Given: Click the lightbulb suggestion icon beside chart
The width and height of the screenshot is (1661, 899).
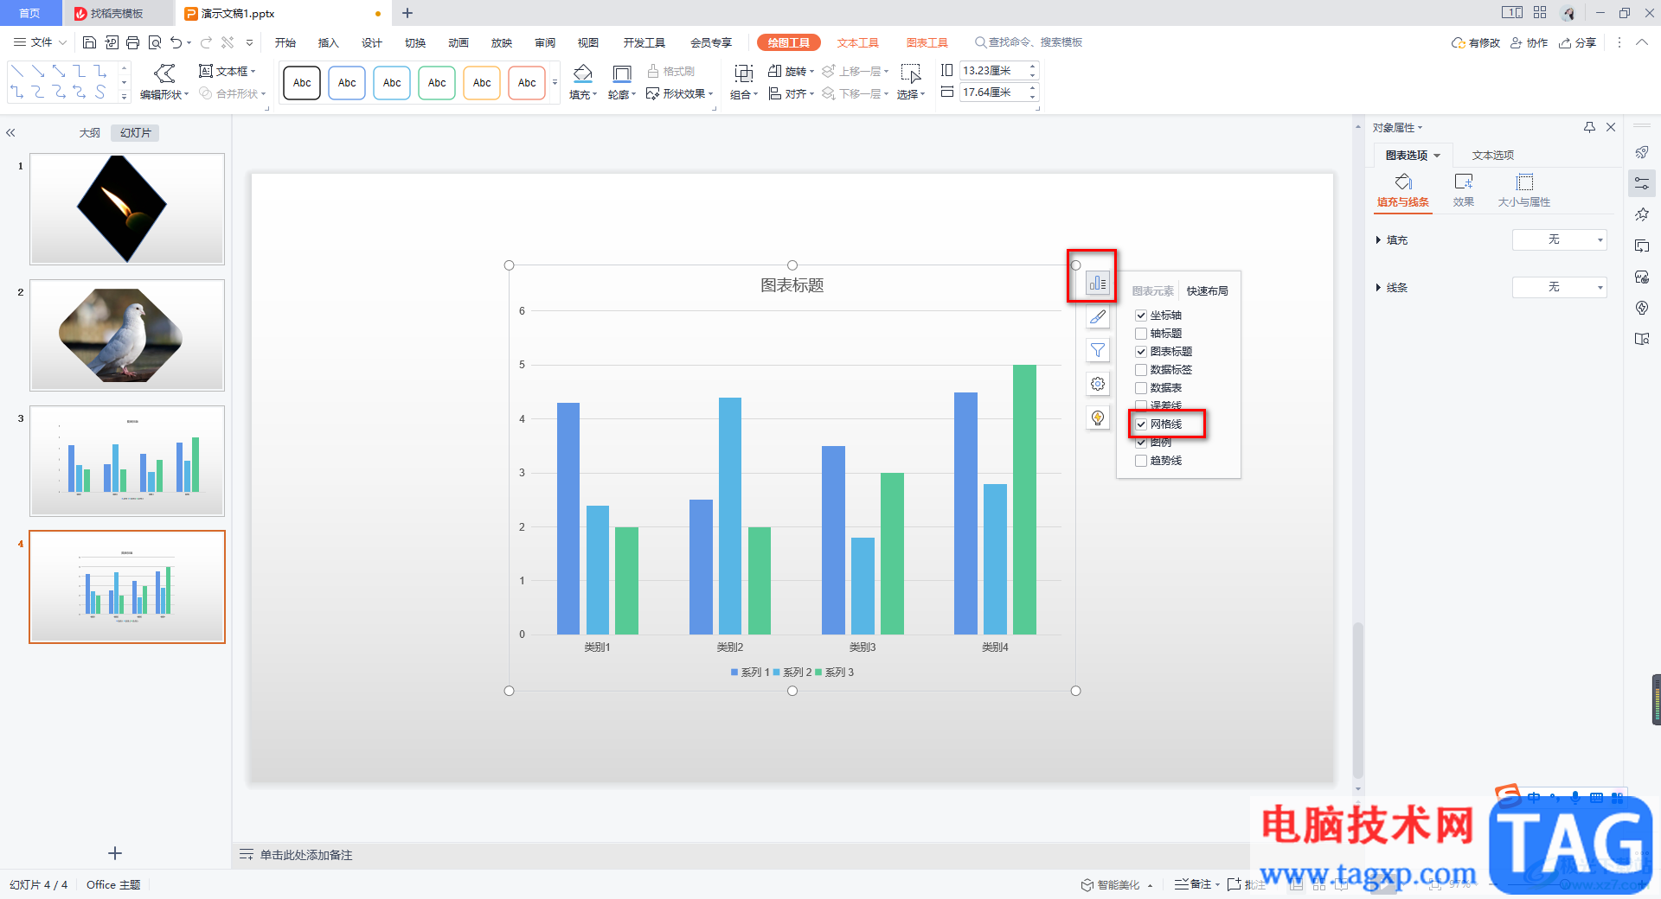Looking at the screenshot, I should tap(1098, 418).
